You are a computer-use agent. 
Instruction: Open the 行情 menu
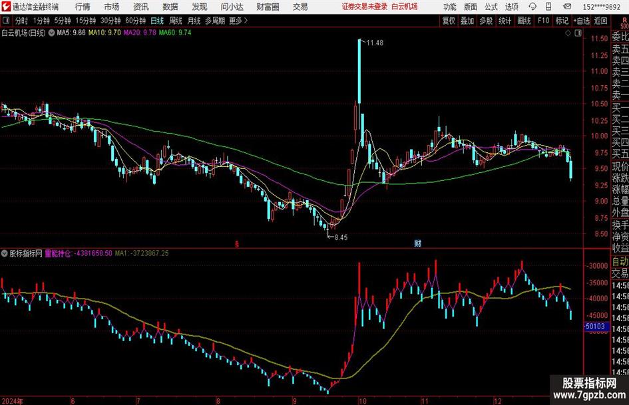(83, 6)
